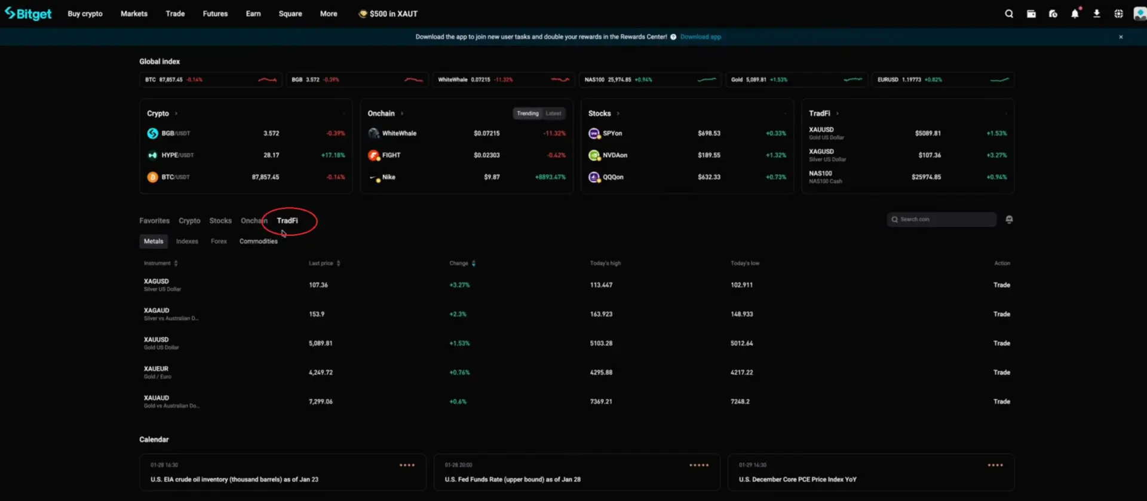Open the Markets menu
Screen dimensions: 1147x501
pos(134,14)
